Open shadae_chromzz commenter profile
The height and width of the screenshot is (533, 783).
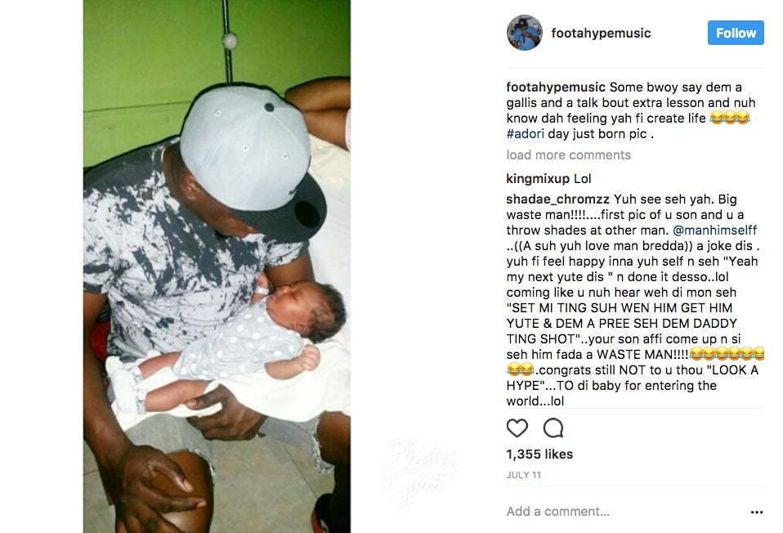click(557, 199)
